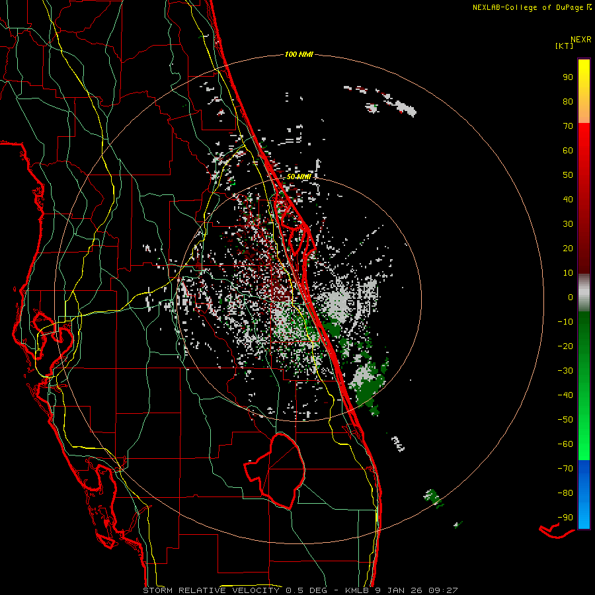Click the NEXLAB-College of DuPage label
595x595 pixels.
(532, 7)
